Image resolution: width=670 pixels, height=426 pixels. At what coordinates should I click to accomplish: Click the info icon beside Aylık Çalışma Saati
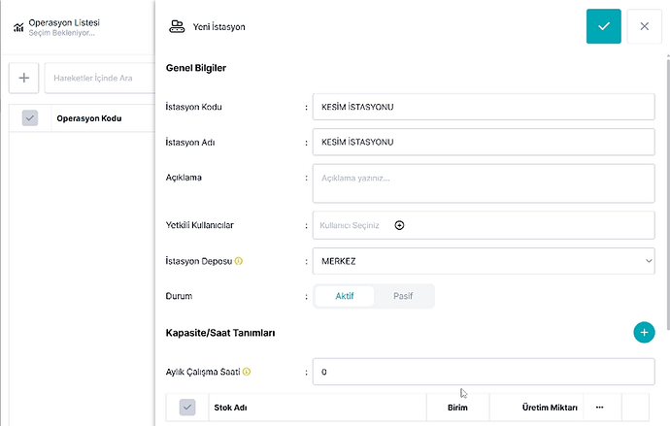pyautogui.click(x=247, y=372)
